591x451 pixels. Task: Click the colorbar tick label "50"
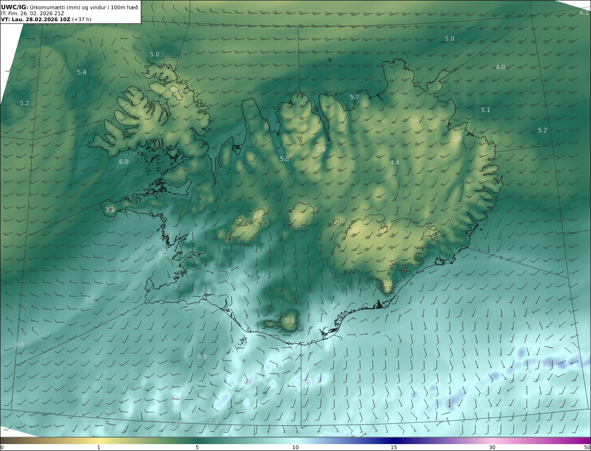point(587,447)
